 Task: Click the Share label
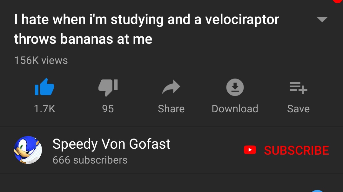pos(171,109)
